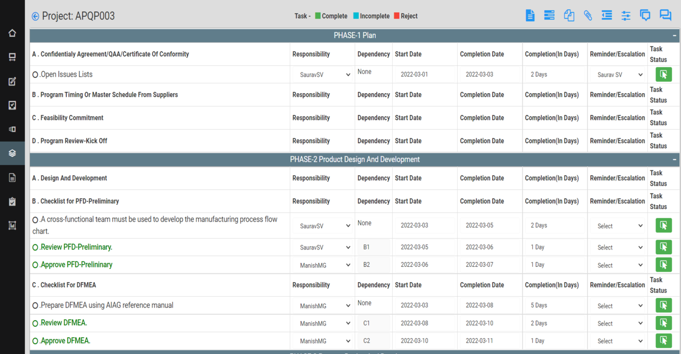Collapse the PHASE-1 Plan section
This screenshot has width=681, height=354.
674,35
